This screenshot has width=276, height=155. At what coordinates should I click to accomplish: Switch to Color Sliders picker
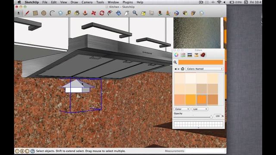pos(183,55)
